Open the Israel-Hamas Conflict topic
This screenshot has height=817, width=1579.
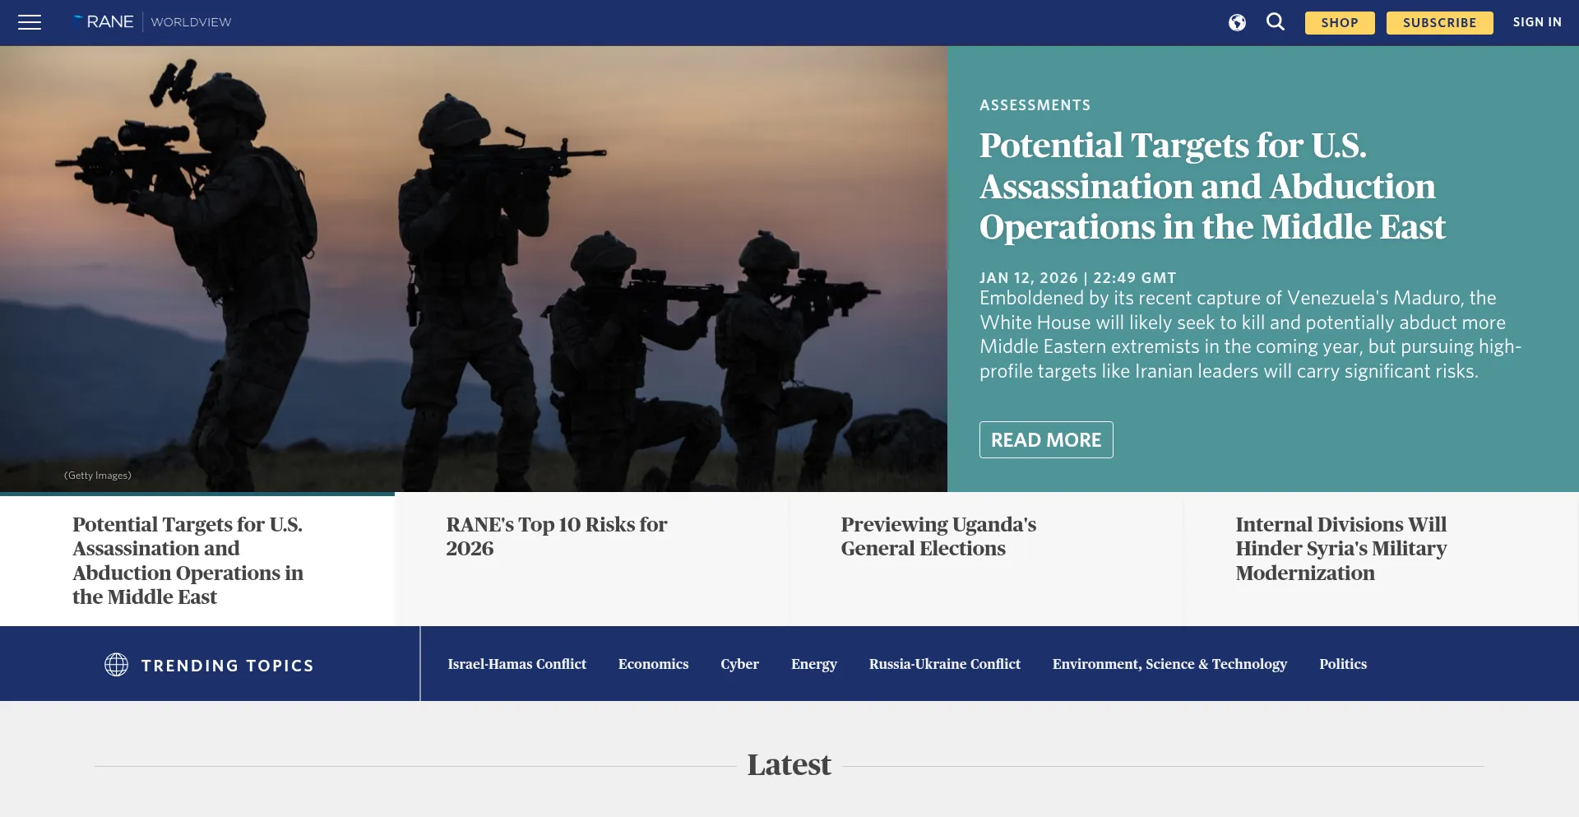tap(516, 664)
